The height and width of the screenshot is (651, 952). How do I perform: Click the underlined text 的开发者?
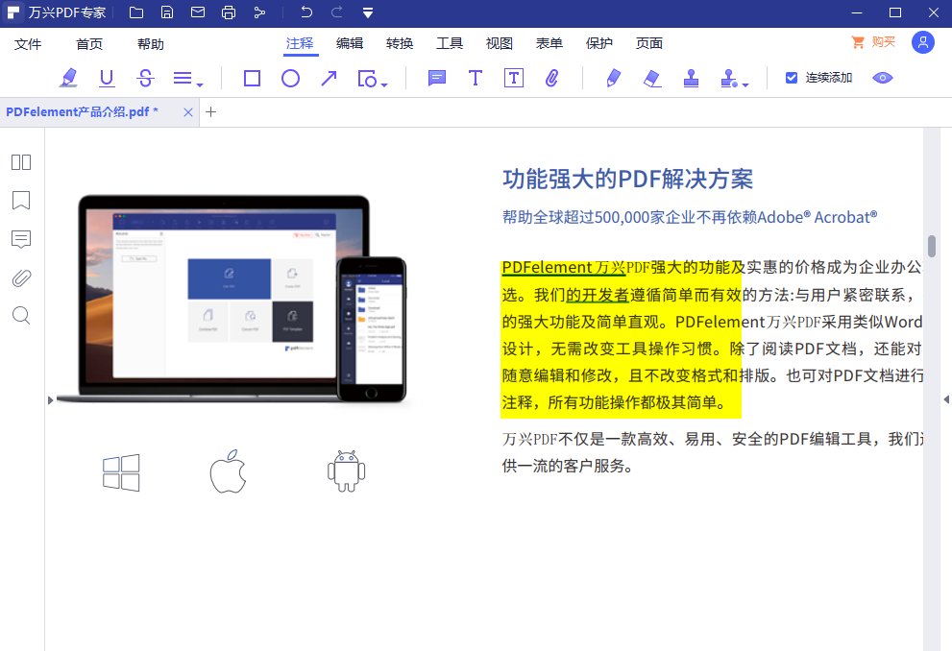click(x=598, y=296)
